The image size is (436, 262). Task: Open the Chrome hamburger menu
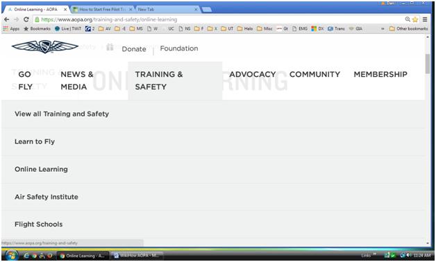pyautogui.click(x=425, y=19)
